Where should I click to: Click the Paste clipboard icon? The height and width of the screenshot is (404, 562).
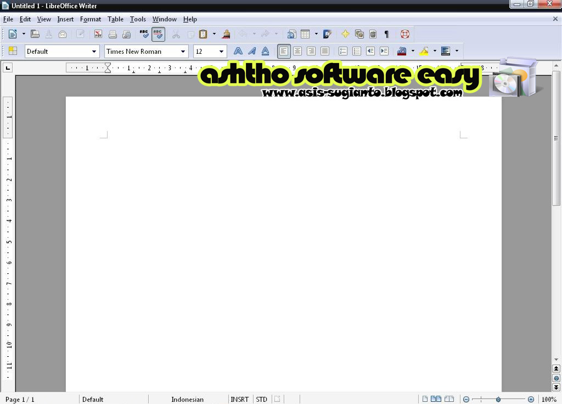click(x=203, y=34)
